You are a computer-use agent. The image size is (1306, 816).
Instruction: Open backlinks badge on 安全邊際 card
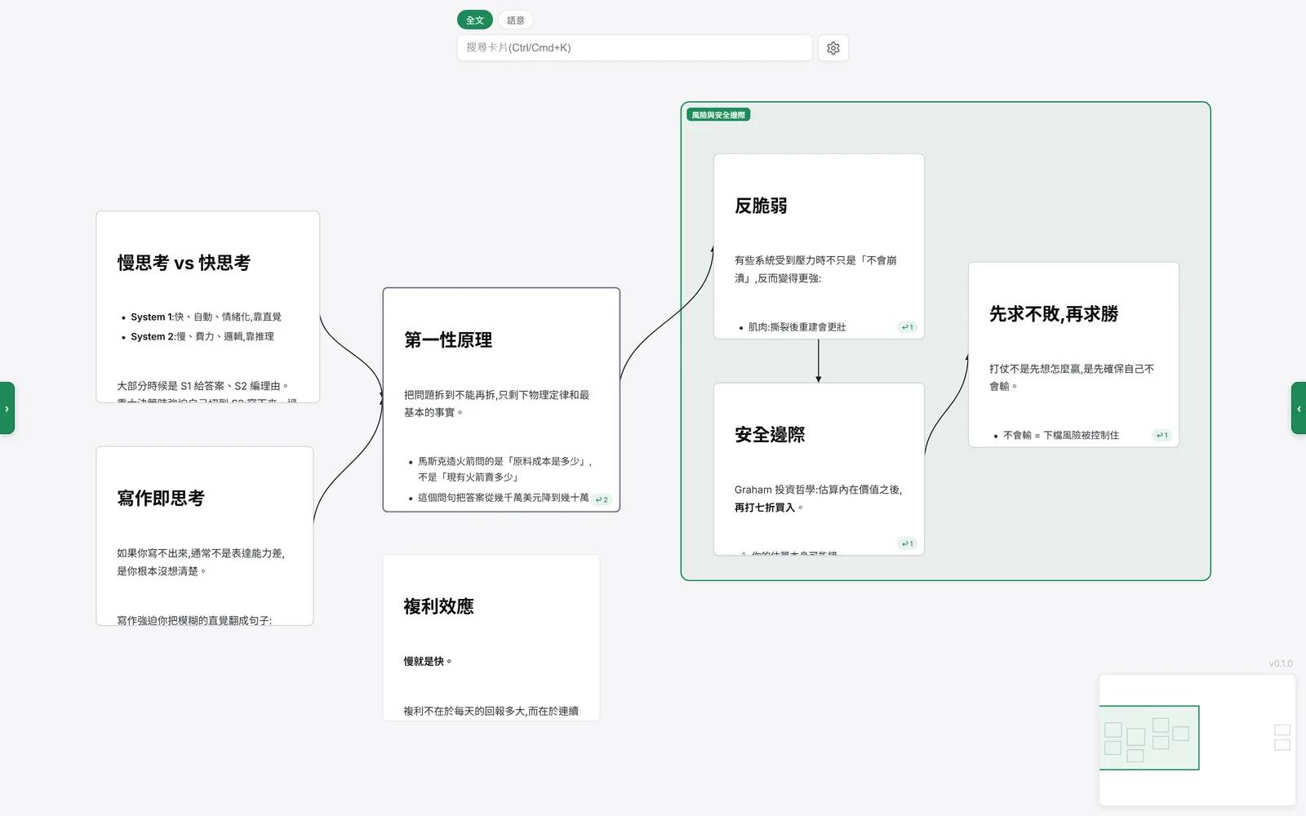908,543
